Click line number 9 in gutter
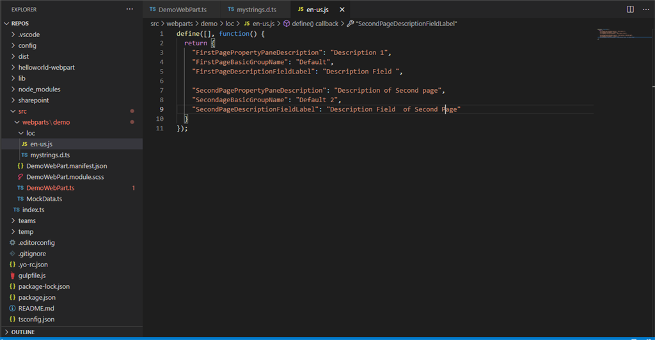This screenshot has height=340, width=655. point(161,109)
